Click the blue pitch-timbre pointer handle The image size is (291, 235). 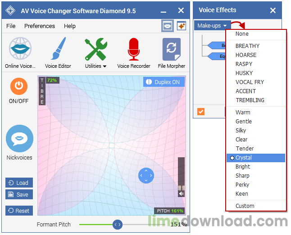coord(146,176)
